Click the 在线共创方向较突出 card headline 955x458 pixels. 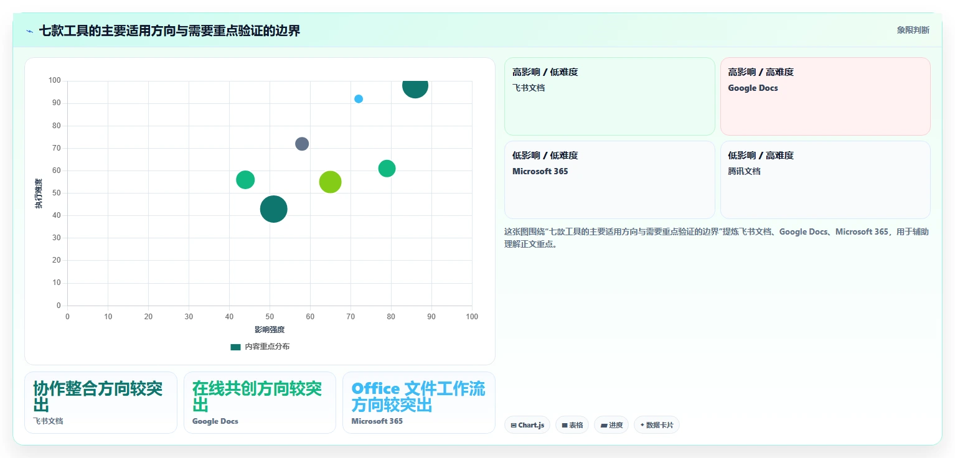[x=257, y=397]
